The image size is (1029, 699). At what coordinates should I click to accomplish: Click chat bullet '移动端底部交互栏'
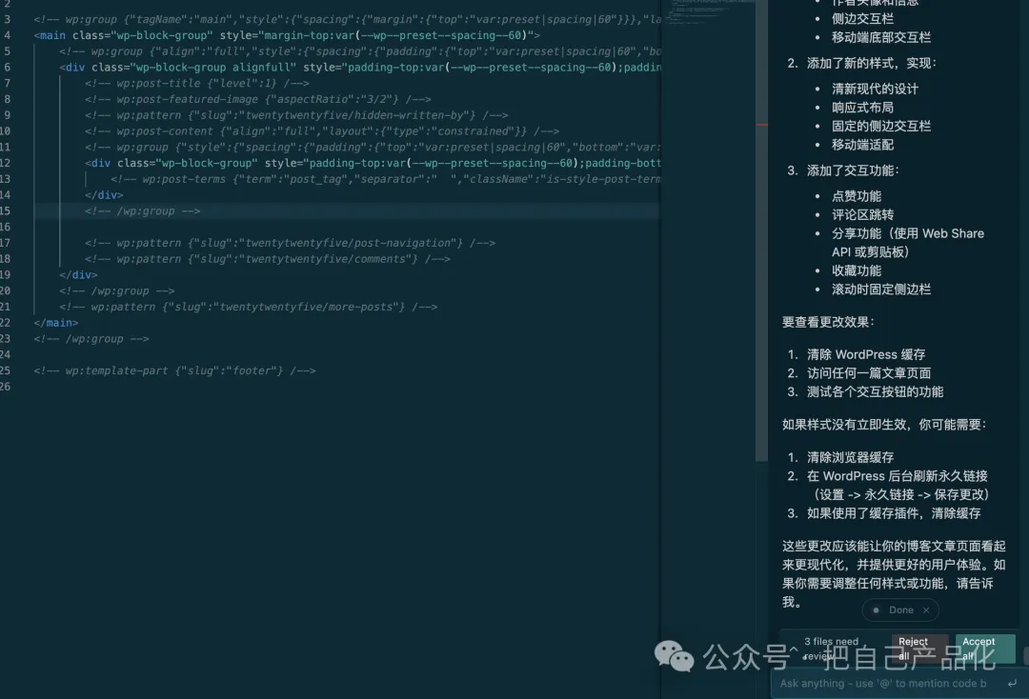[x=881, y=37]
